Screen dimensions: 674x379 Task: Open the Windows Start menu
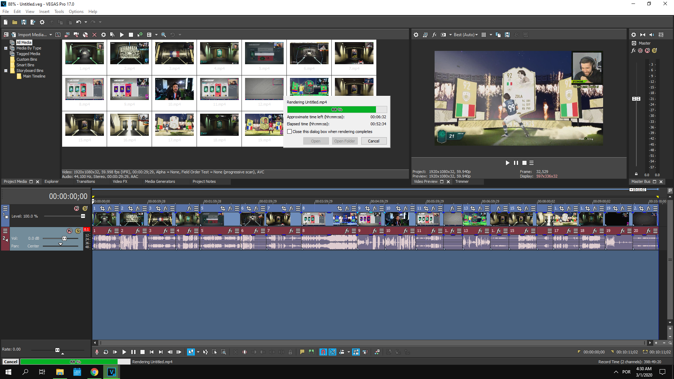point(8,372)
